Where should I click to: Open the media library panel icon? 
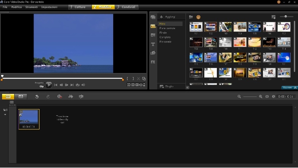click(x=153, y=17)
